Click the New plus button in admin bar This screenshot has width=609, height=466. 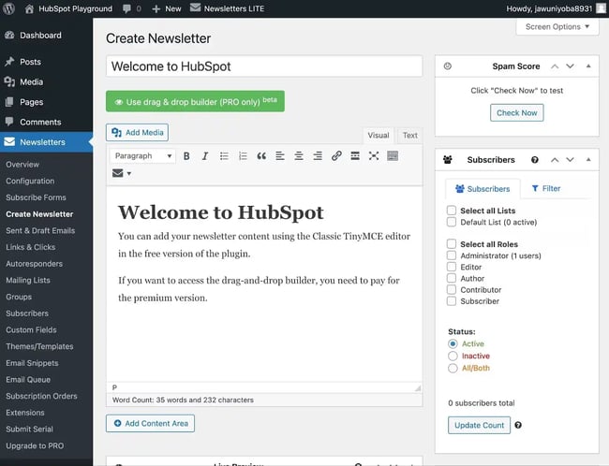[166, 8]
